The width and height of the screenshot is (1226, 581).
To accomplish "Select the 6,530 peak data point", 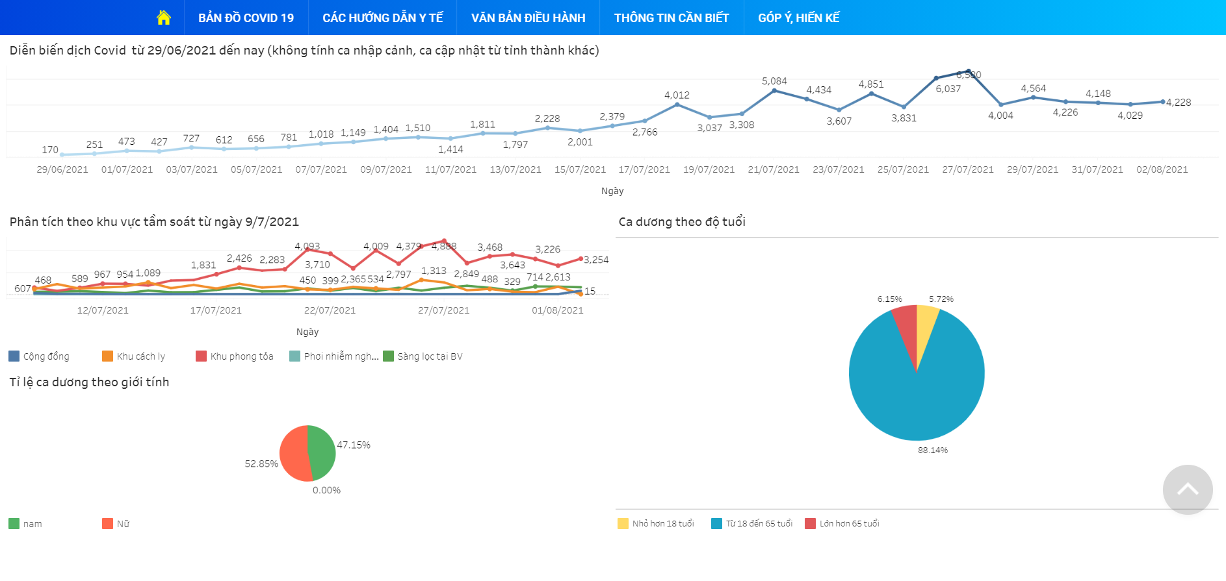I will click(x=968, y=71).
